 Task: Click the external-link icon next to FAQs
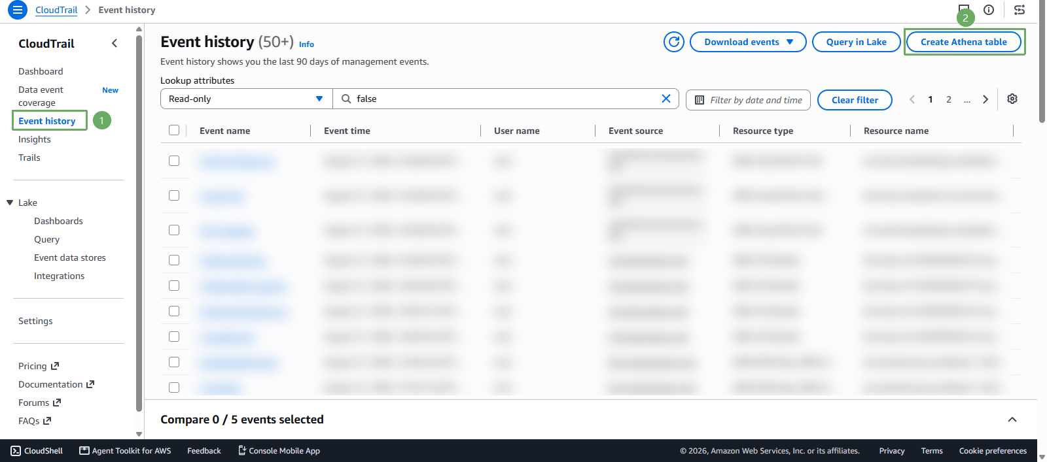47,421
